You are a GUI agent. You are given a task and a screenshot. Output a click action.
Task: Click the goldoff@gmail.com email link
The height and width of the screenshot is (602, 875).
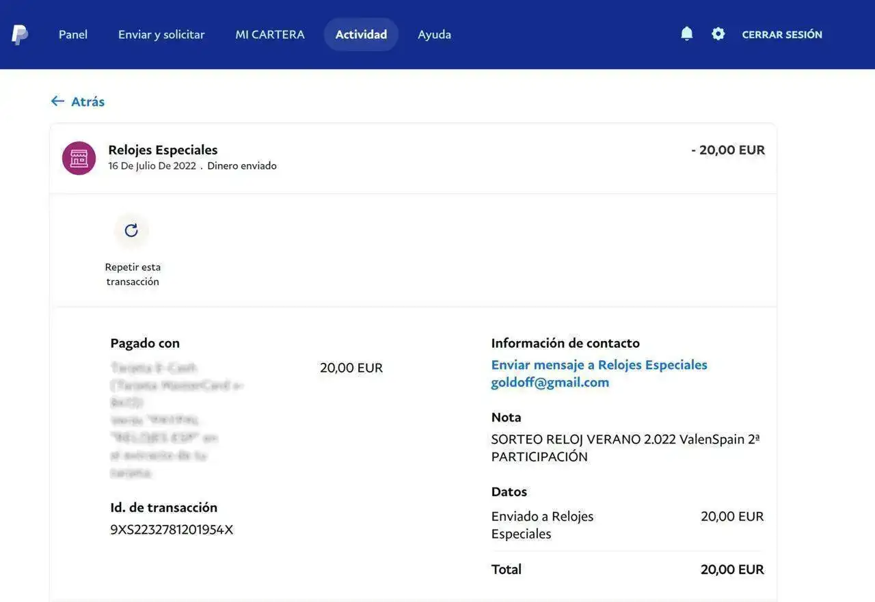pyautogui.click(x=550, y=383)
